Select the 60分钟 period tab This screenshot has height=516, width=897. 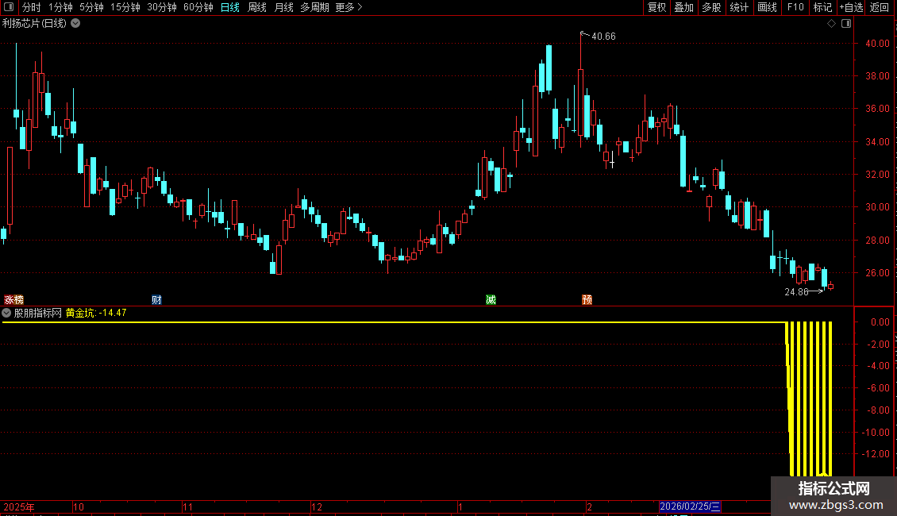198,7
